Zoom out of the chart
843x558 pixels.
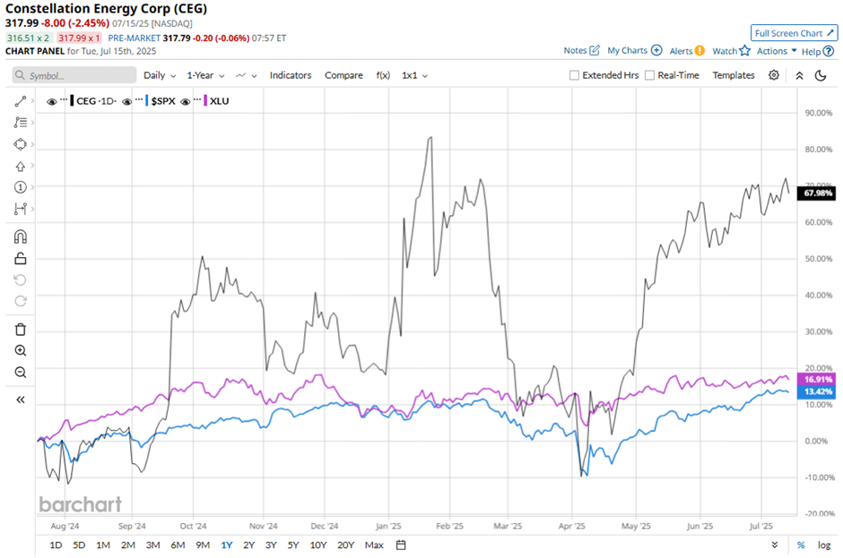(x=21, y=373)
